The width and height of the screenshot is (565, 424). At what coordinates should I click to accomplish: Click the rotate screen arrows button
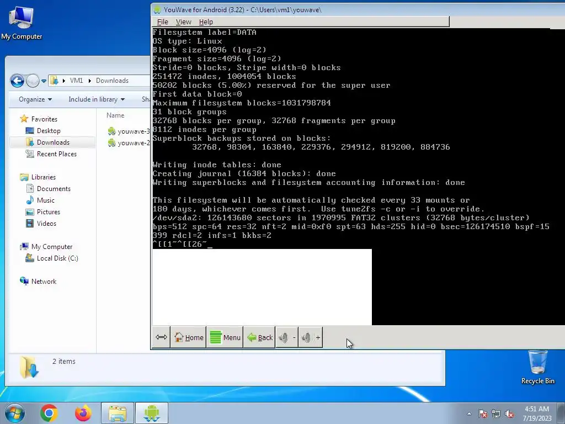pyautogui.click(x=161, y=337)
